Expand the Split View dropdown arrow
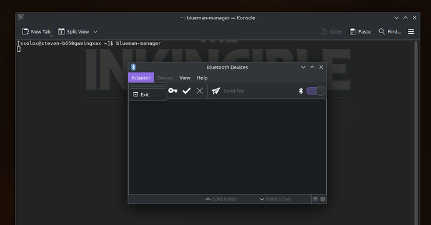This screenshot has height=225, width=431. point(95,32)
